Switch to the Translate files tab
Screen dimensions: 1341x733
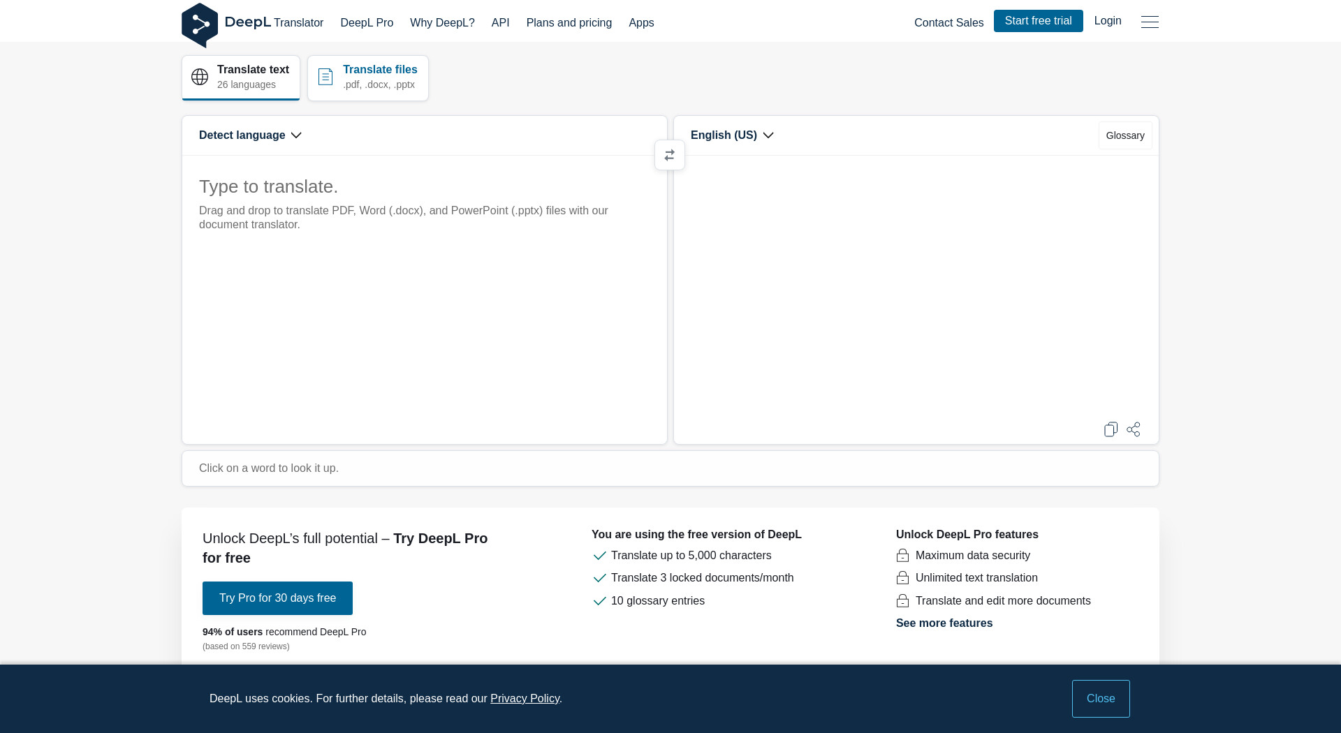pyautogui.click(x=368, y=77)
